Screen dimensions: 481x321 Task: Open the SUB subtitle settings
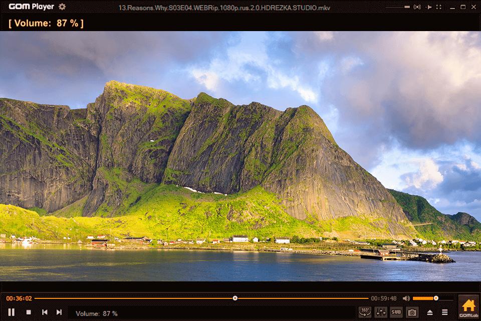click(x=396, y=312)
